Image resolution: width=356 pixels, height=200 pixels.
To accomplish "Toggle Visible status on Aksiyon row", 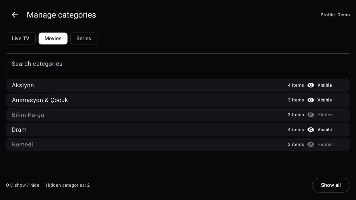I will tap(325, 85).
